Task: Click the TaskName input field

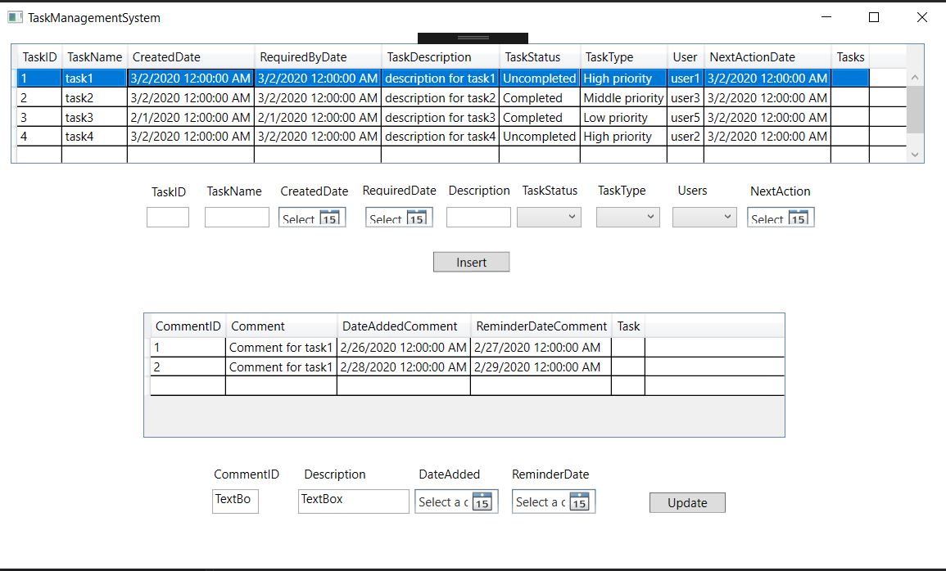Action: pyautogui.click(x=234, y=217)
